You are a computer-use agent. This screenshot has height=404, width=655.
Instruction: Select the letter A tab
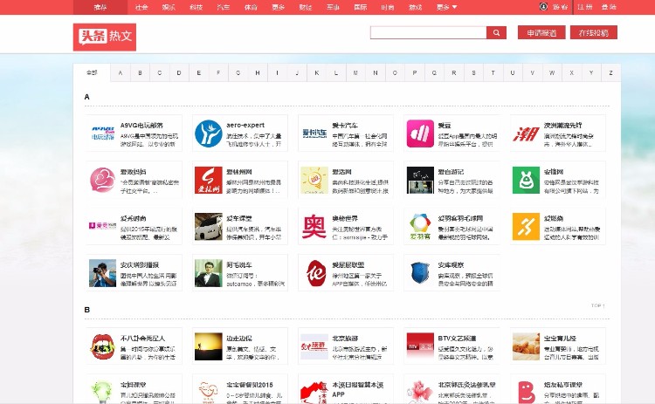(121, 72)
